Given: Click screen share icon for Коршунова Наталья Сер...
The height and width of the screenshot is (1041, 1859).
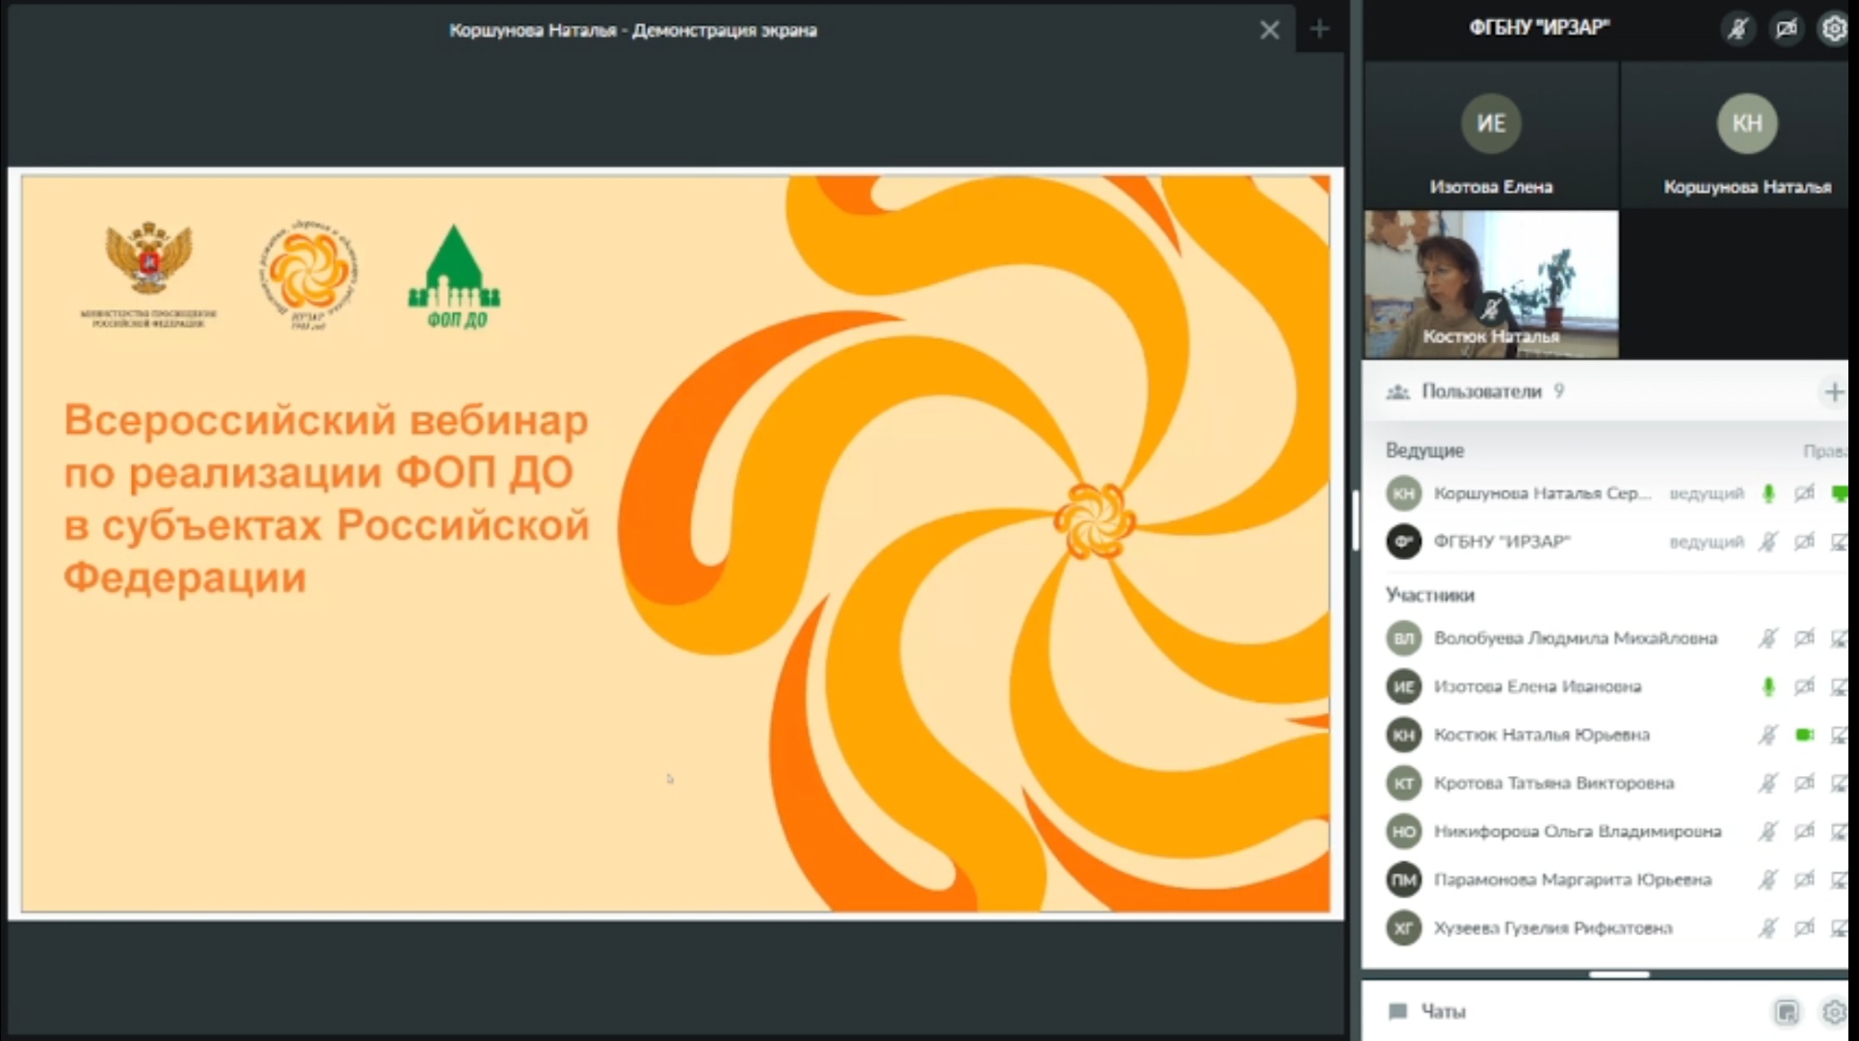Looking at the screenshot, I should pyautogui.click(x=1840, y=494).
